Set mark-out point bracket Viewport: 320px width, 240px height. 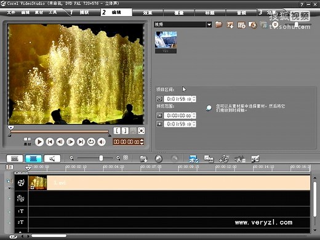click(125, 130)
